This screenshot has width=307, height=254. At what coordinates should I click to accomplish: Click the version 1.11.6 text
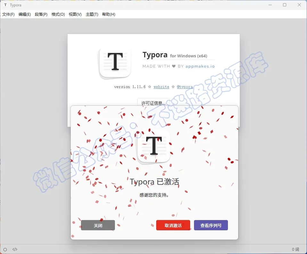pyautogui.click(x=130, y=87)
